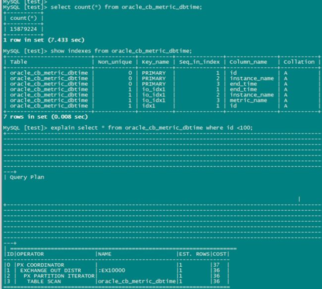The height and width of the screenshot is (289, 322).
Task: Click the count(*) column header
Action: click(23, 18)
